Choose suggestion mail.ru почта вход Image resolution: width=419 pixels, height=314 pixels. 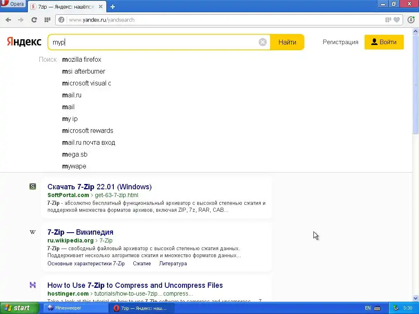89,143
